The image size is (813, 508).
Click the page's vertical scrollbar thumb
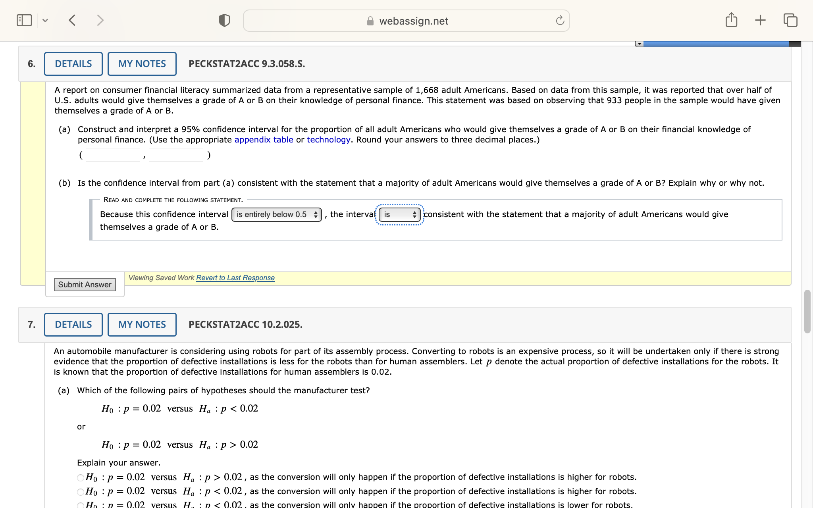[807, 312]
